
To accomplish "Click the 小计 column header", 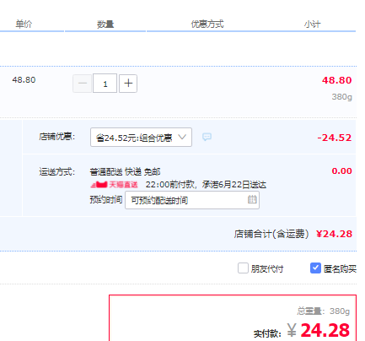I will [x=312, y=24].
